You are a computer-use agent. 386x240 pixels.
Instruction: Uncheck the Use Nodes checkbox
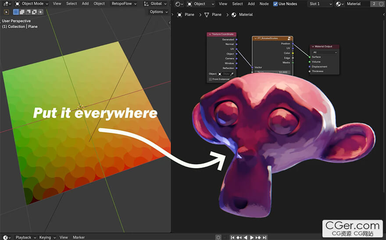click(275, 4)
